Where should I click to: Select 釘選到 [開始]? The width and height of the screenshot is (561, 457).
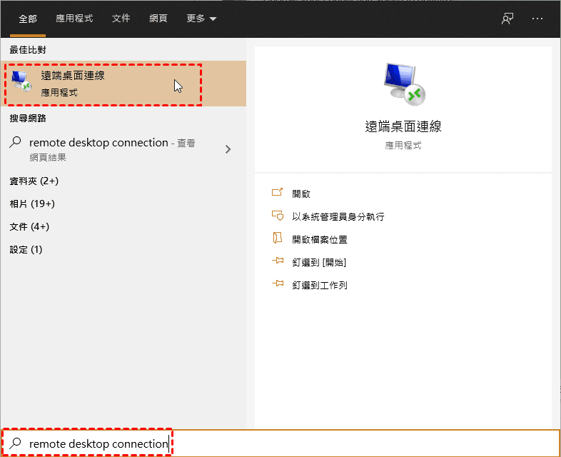coord(319,262)
